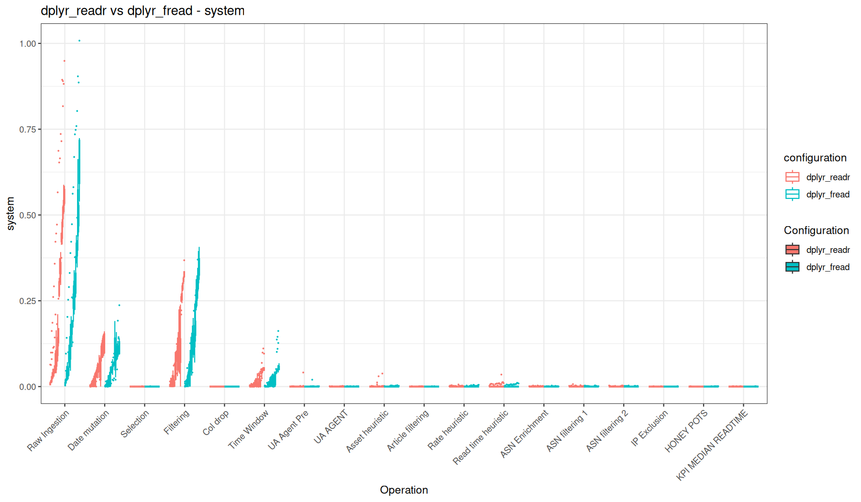Viewport: 861px width, 502px height.
Task: Click the lowercase 'configuration' legend title
Action: tap(815, 158)
